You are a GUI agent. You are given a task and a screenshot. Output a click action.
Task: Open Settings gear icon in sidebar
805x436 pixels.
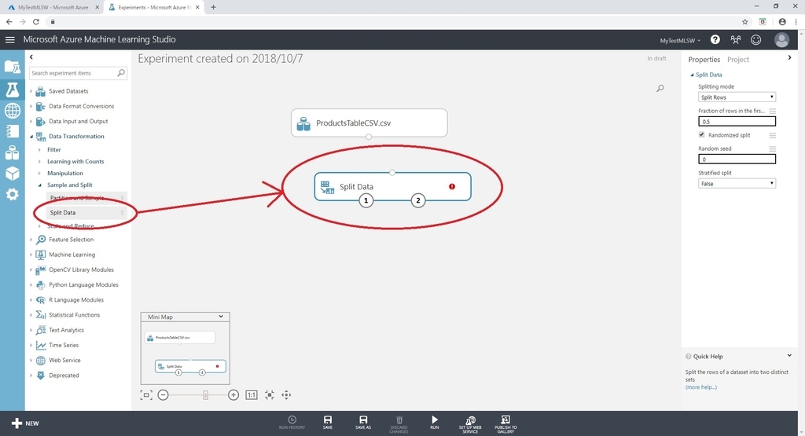coord(13,194)
